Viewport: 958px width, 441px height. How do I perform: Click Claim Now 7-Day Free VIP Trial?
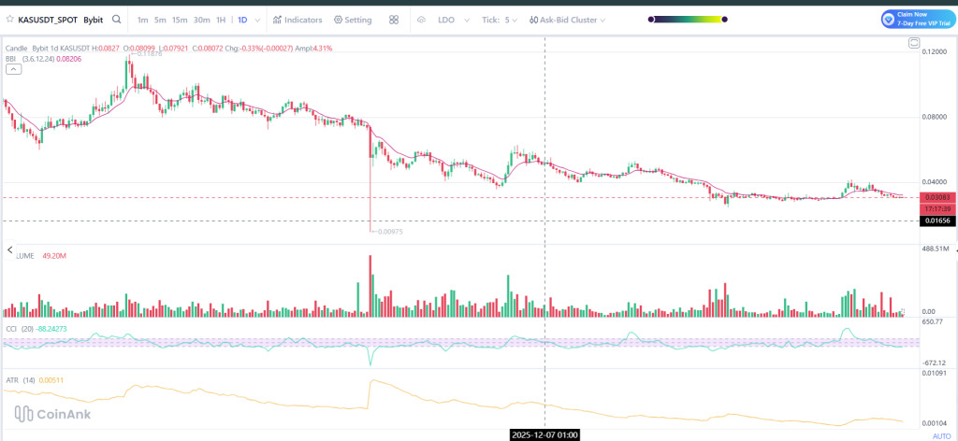918,19
